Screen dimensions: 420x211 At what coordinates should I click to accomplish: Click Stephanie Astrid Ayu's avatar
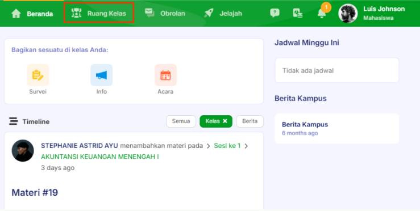point(23,150)
